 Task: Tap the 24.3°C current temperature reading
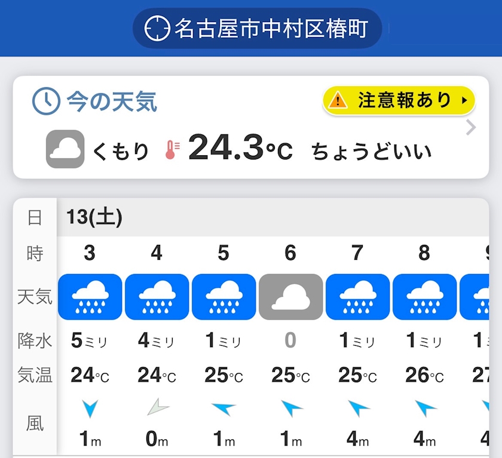[240, 149]
